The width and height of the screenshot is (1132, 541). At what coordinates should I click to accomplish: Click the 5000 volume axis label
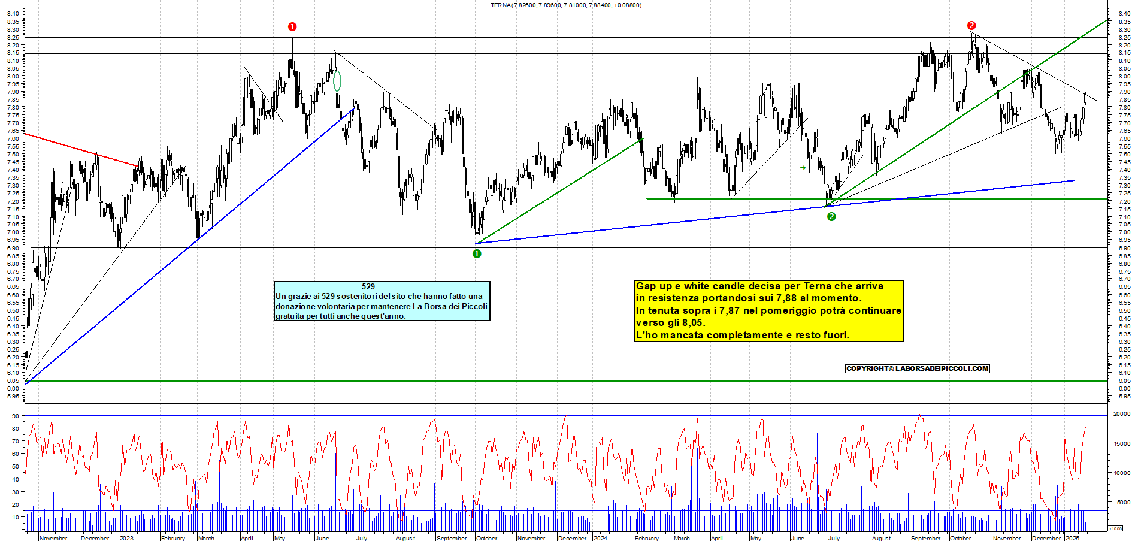pos(1124,503)
